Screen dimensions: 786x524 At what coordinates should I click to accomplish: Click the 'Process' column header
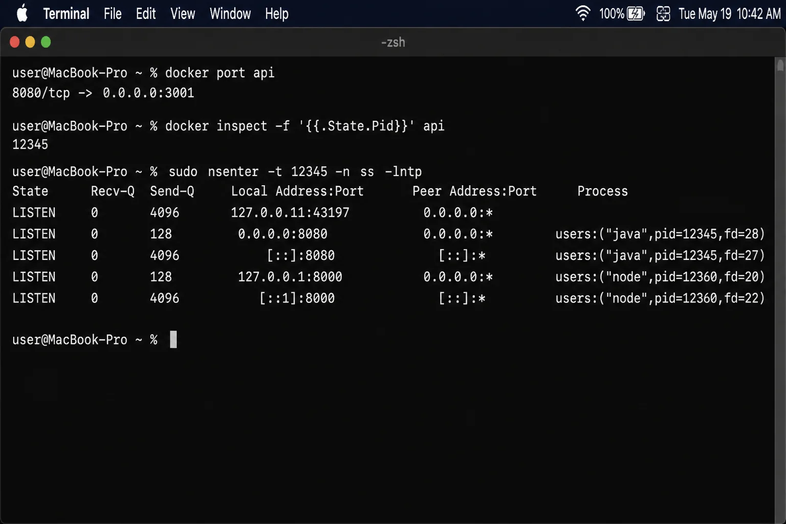pyautogui.click(x=602, y=191)
